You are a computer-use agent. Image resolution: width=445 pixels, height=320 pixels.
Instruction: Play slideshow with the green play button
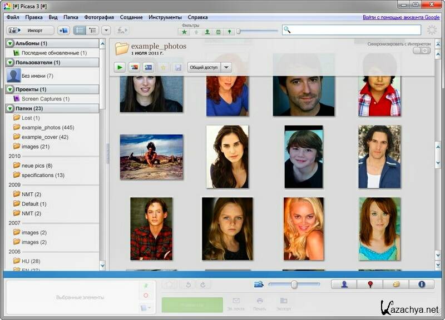[120, 67]
